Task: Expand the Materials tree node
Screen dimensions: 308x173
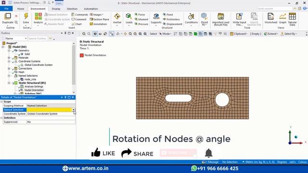Action: (9, 58)
